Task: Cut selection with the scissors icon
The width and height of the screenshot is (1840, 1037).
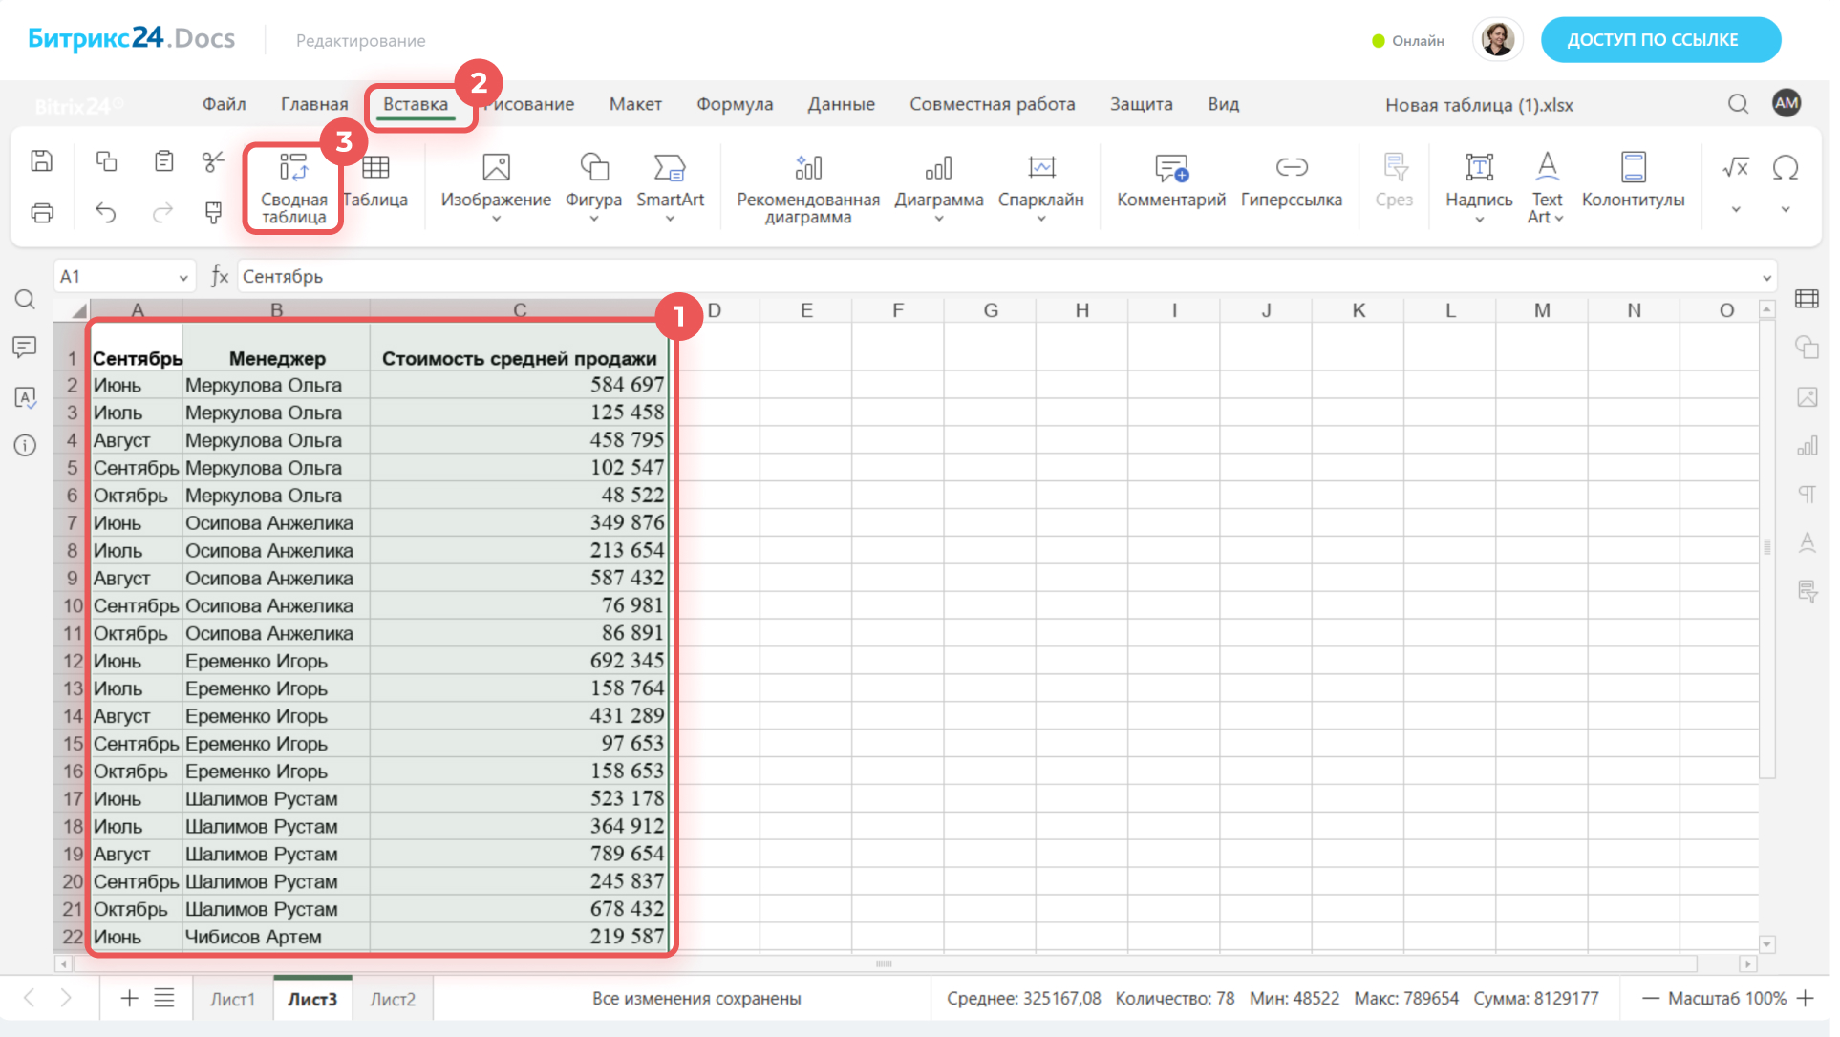Action: 213,161
